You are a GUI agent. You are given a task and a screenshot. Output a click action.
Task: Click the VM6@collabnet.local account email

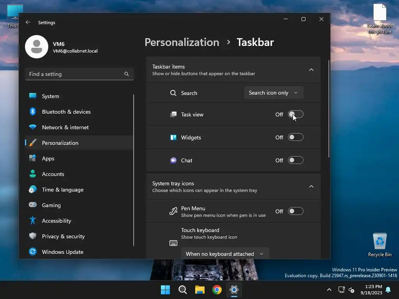point(75,51)
